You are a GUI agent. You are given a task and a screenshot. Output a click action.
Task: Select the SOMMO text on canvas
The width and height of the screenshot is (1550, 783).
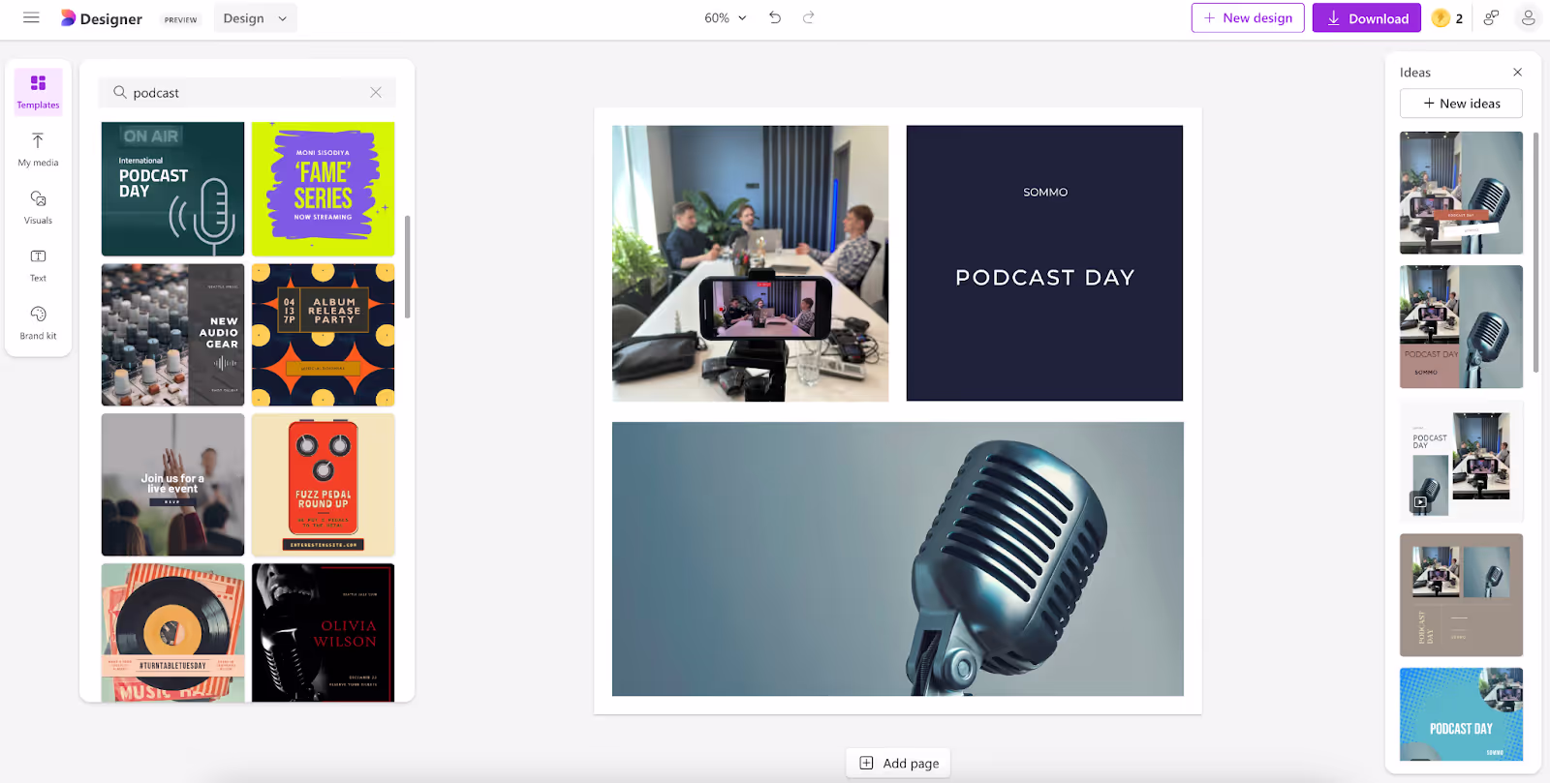1045,193
